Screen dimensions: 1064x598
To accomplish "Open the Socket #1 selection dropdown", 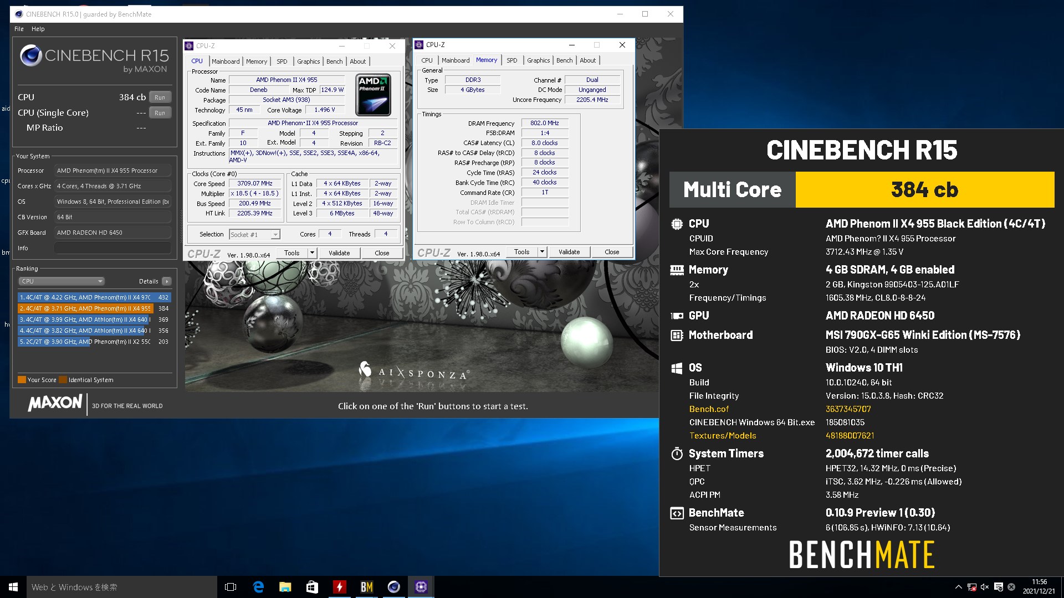I will (x=255, y=235).
